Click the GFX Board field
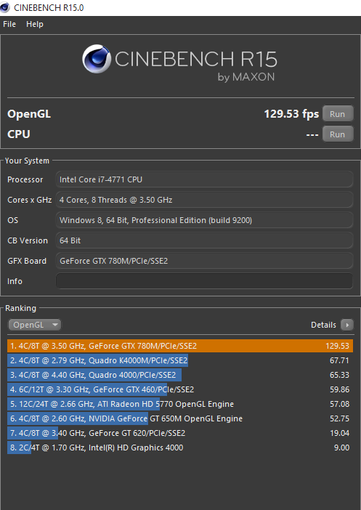 point(204,261)
